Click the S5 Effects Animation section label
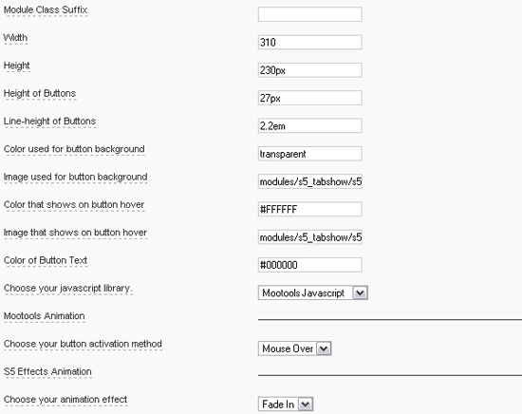 click(47, 371)
